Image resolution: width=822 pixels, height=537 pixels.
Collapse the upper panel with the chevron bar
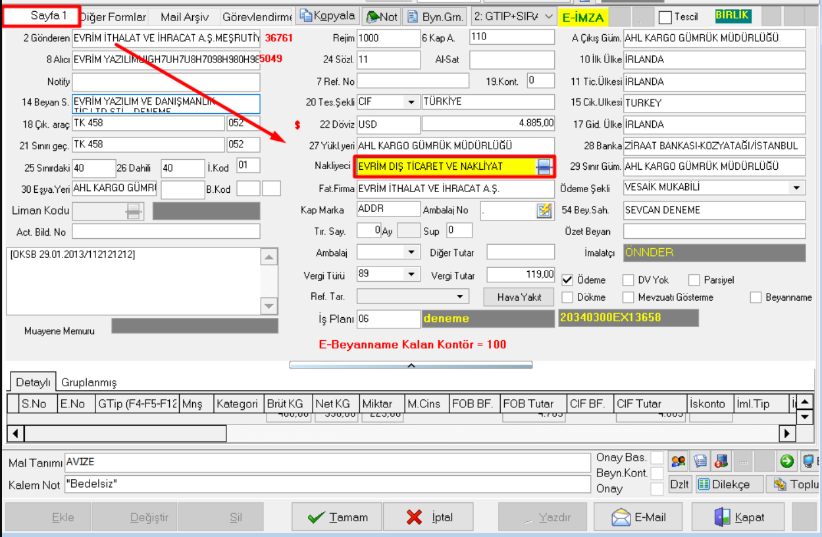point(411,365)
